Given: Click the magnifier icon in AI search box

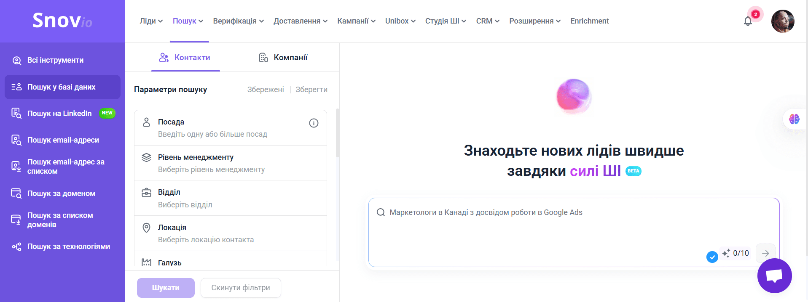Looking at the screenshot, I should [x=381, y=212].
